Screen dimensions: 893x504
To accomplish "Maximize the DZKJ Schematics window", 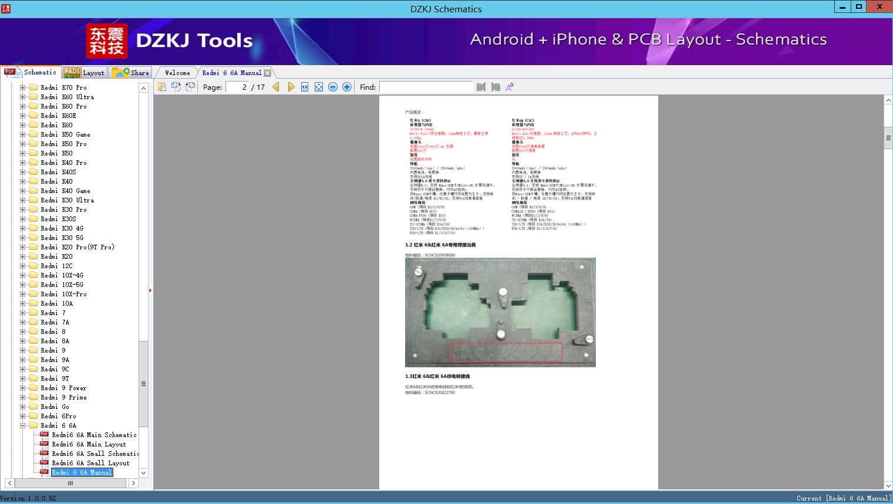I will pos(858,7).
